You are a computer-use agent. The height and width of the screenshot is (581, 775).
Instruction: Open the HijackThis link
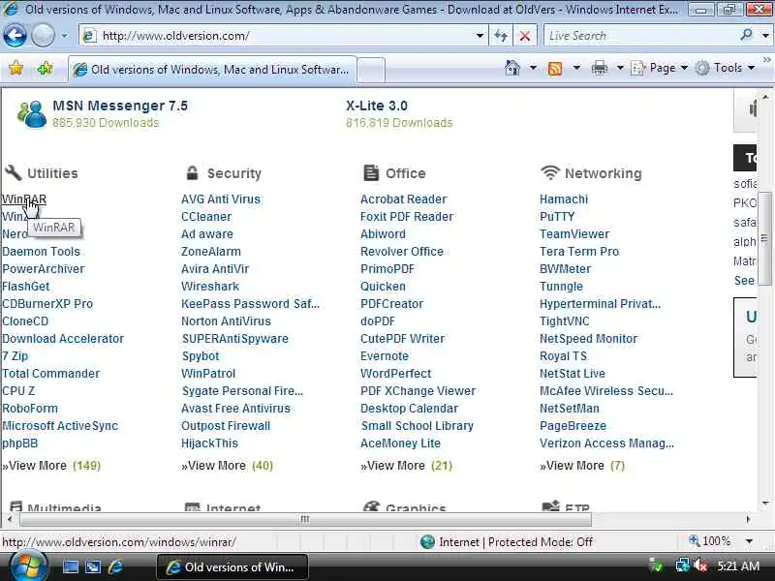pos(209,443)
